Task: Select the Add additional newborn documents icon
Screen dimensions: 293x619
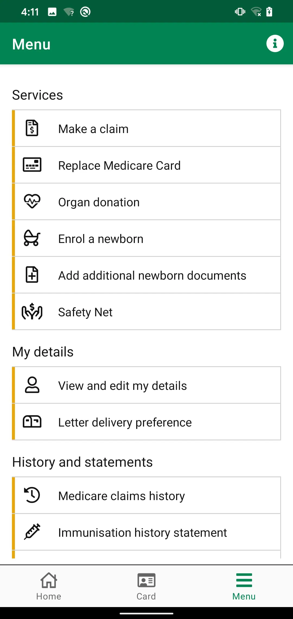Action: tap(32, 275)
